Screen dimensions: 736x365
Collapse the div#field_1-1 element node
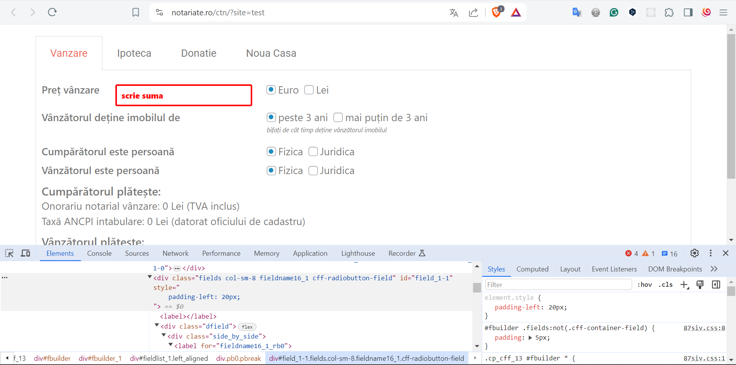click(x=150, y=277)
